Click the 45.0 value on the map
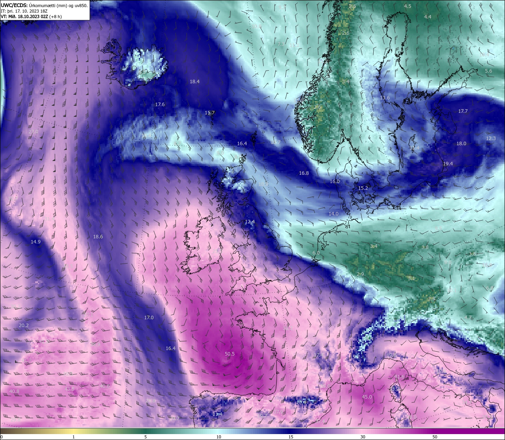Viewport: 505px width, 440px height. tap(367, 397)
